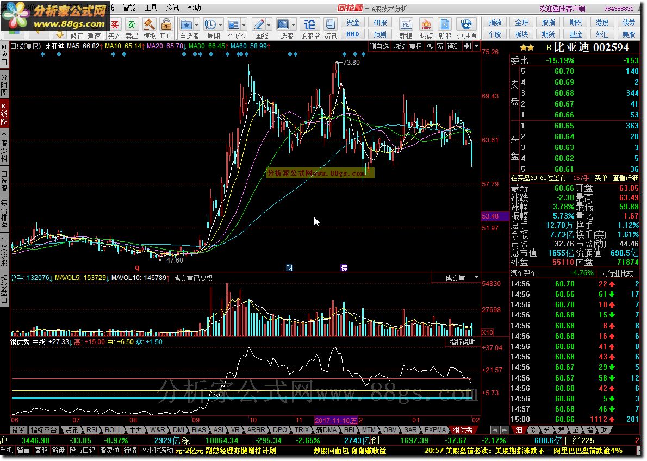The image size is (647, 461).
Task: Open the 智能 menu
Action: tap(129, 8)
